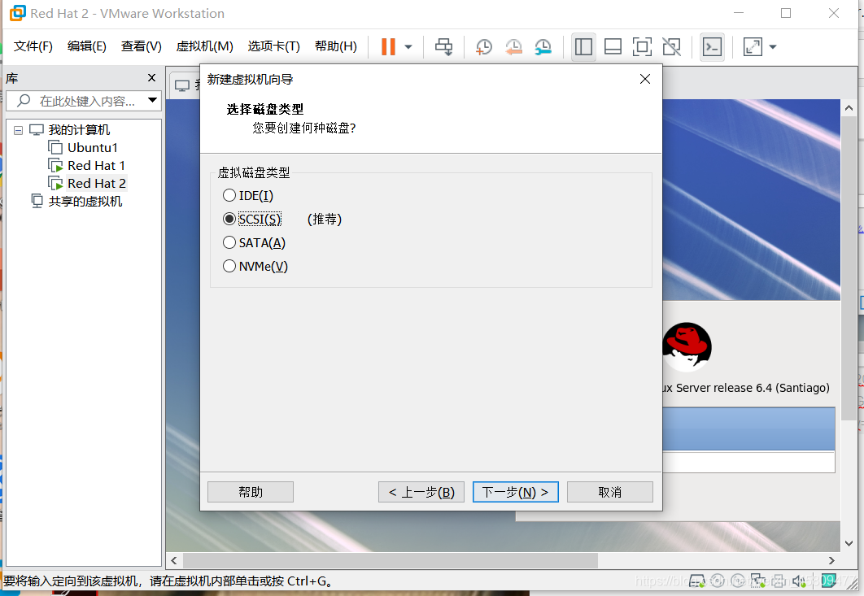
Task: Open the 编辑(E) menu
Action: [86, 46]
